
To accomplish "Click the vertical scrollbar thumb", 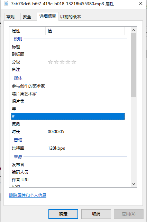I will pyautogui.click(x=134, y=65).
